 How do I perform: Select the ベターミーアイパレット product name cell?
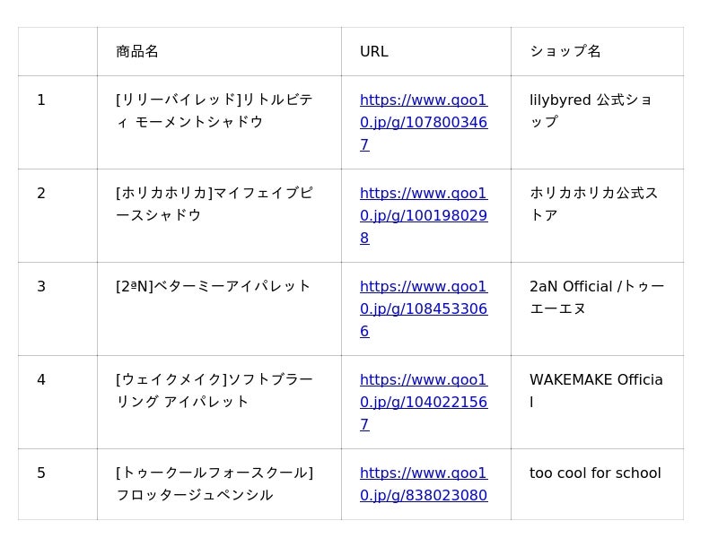[x=219, y=309]
